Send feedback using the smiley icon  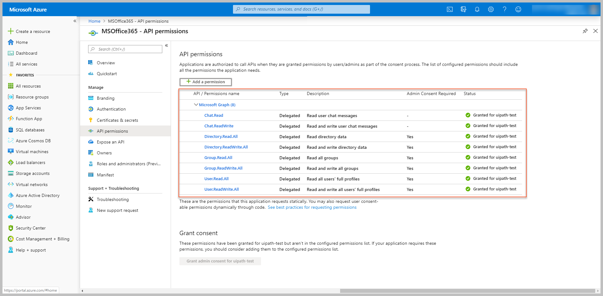pos(518,9)
